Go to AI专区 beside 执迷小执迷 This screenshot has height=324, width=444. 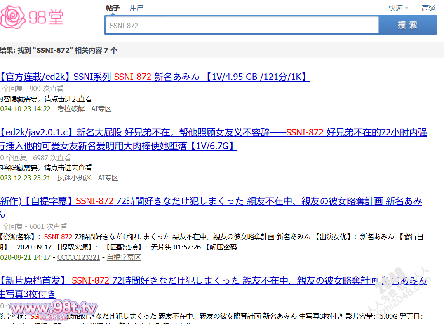[108, 178]
